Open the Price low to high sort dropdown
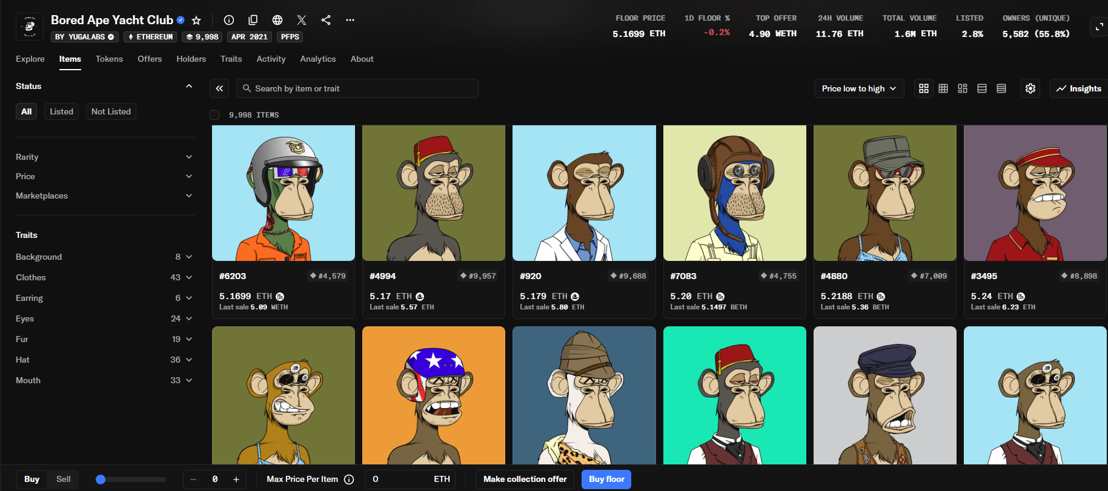 pos(859,88)
